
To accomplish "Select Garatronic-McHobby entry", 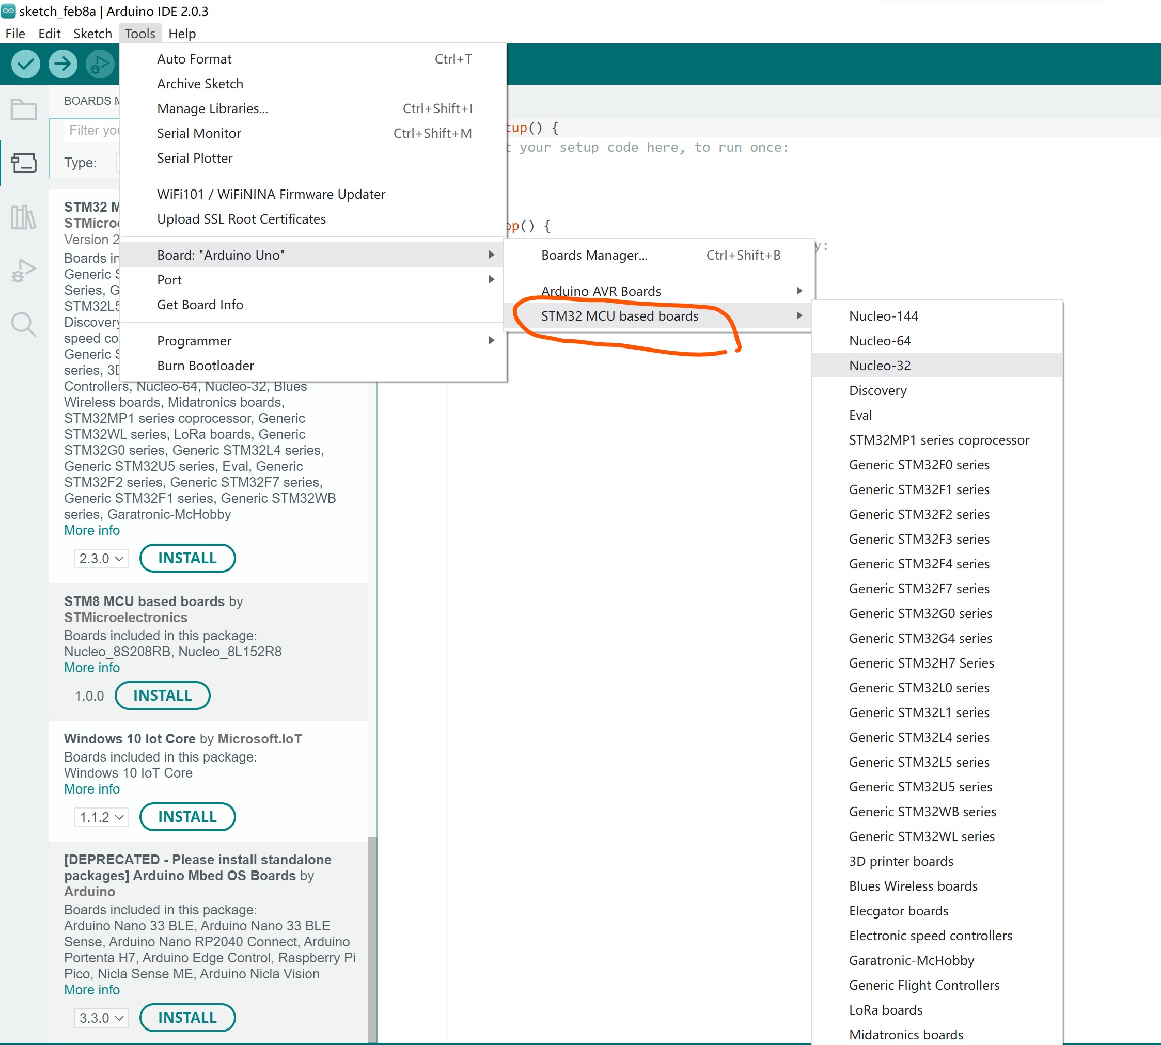I will click(x=937, y=960).
